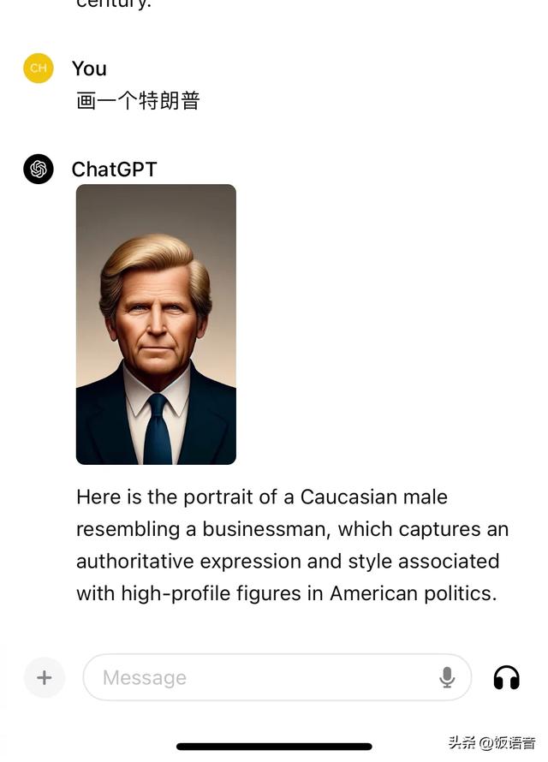This screenshot has width=548, height=762.
Task: Tap the black home indicator bar
Action: click(x=274, y=747)
